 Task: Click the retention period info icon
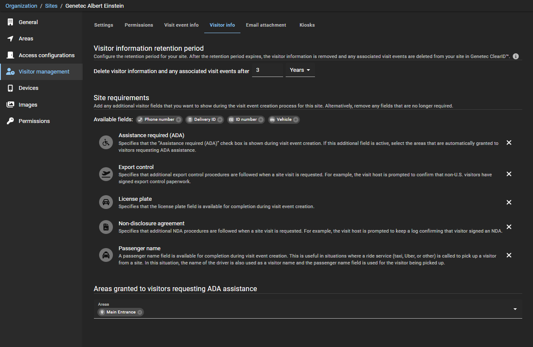[x=516, y=56]
